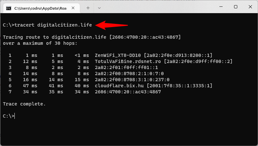Screen dimensions: 258x146
Task: Click the [2001:7f8:35::1:3335:1] address in hop 6
Action: click(180, 86)
